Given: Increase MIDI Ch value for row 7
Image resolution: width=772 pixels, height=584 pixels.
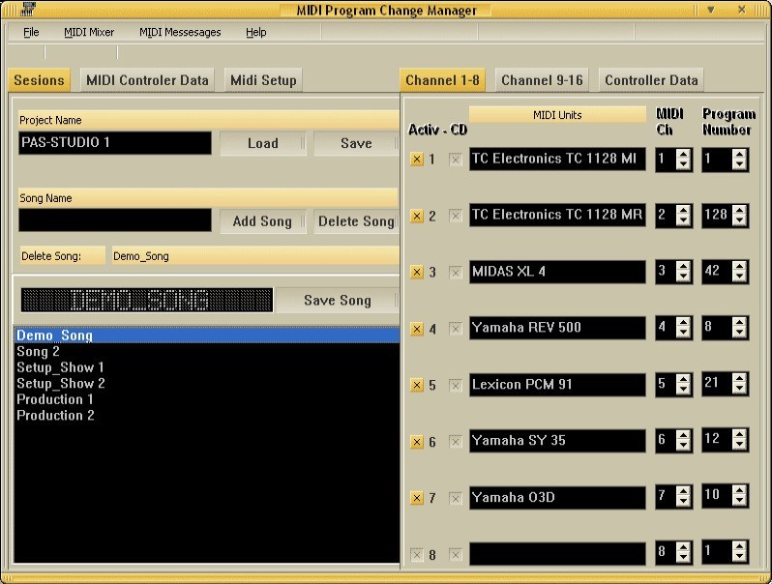Looking at the screenshot, I should [x=683, y=492].
